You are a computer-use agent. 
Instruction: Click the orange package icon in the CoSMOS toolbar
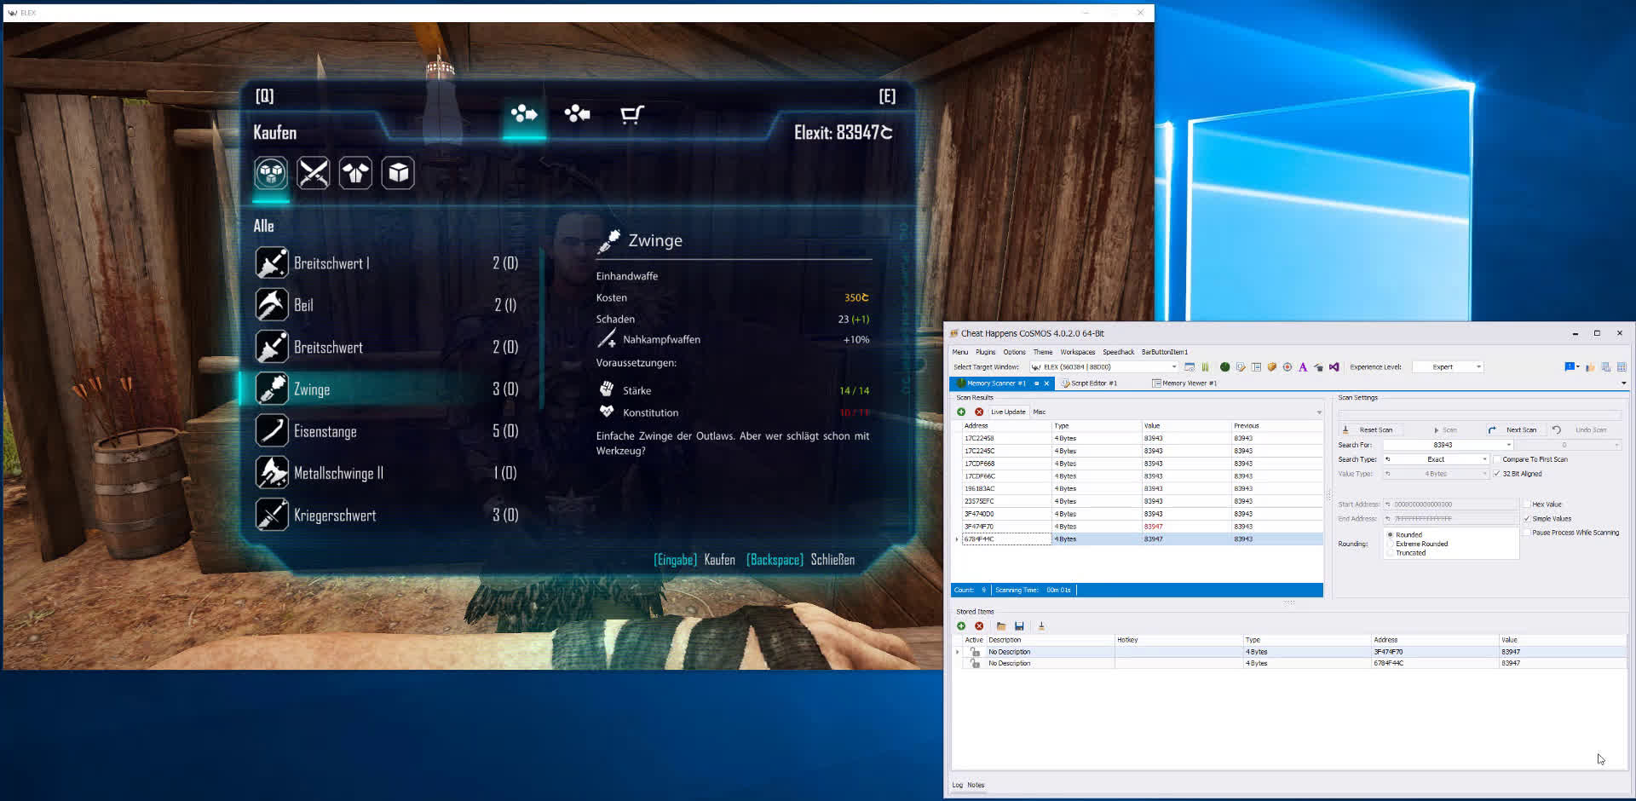1271,367
